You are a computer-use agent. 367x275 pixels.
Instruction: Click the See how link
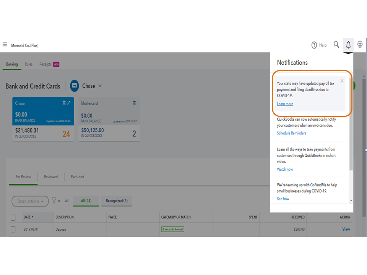(283, 199)
